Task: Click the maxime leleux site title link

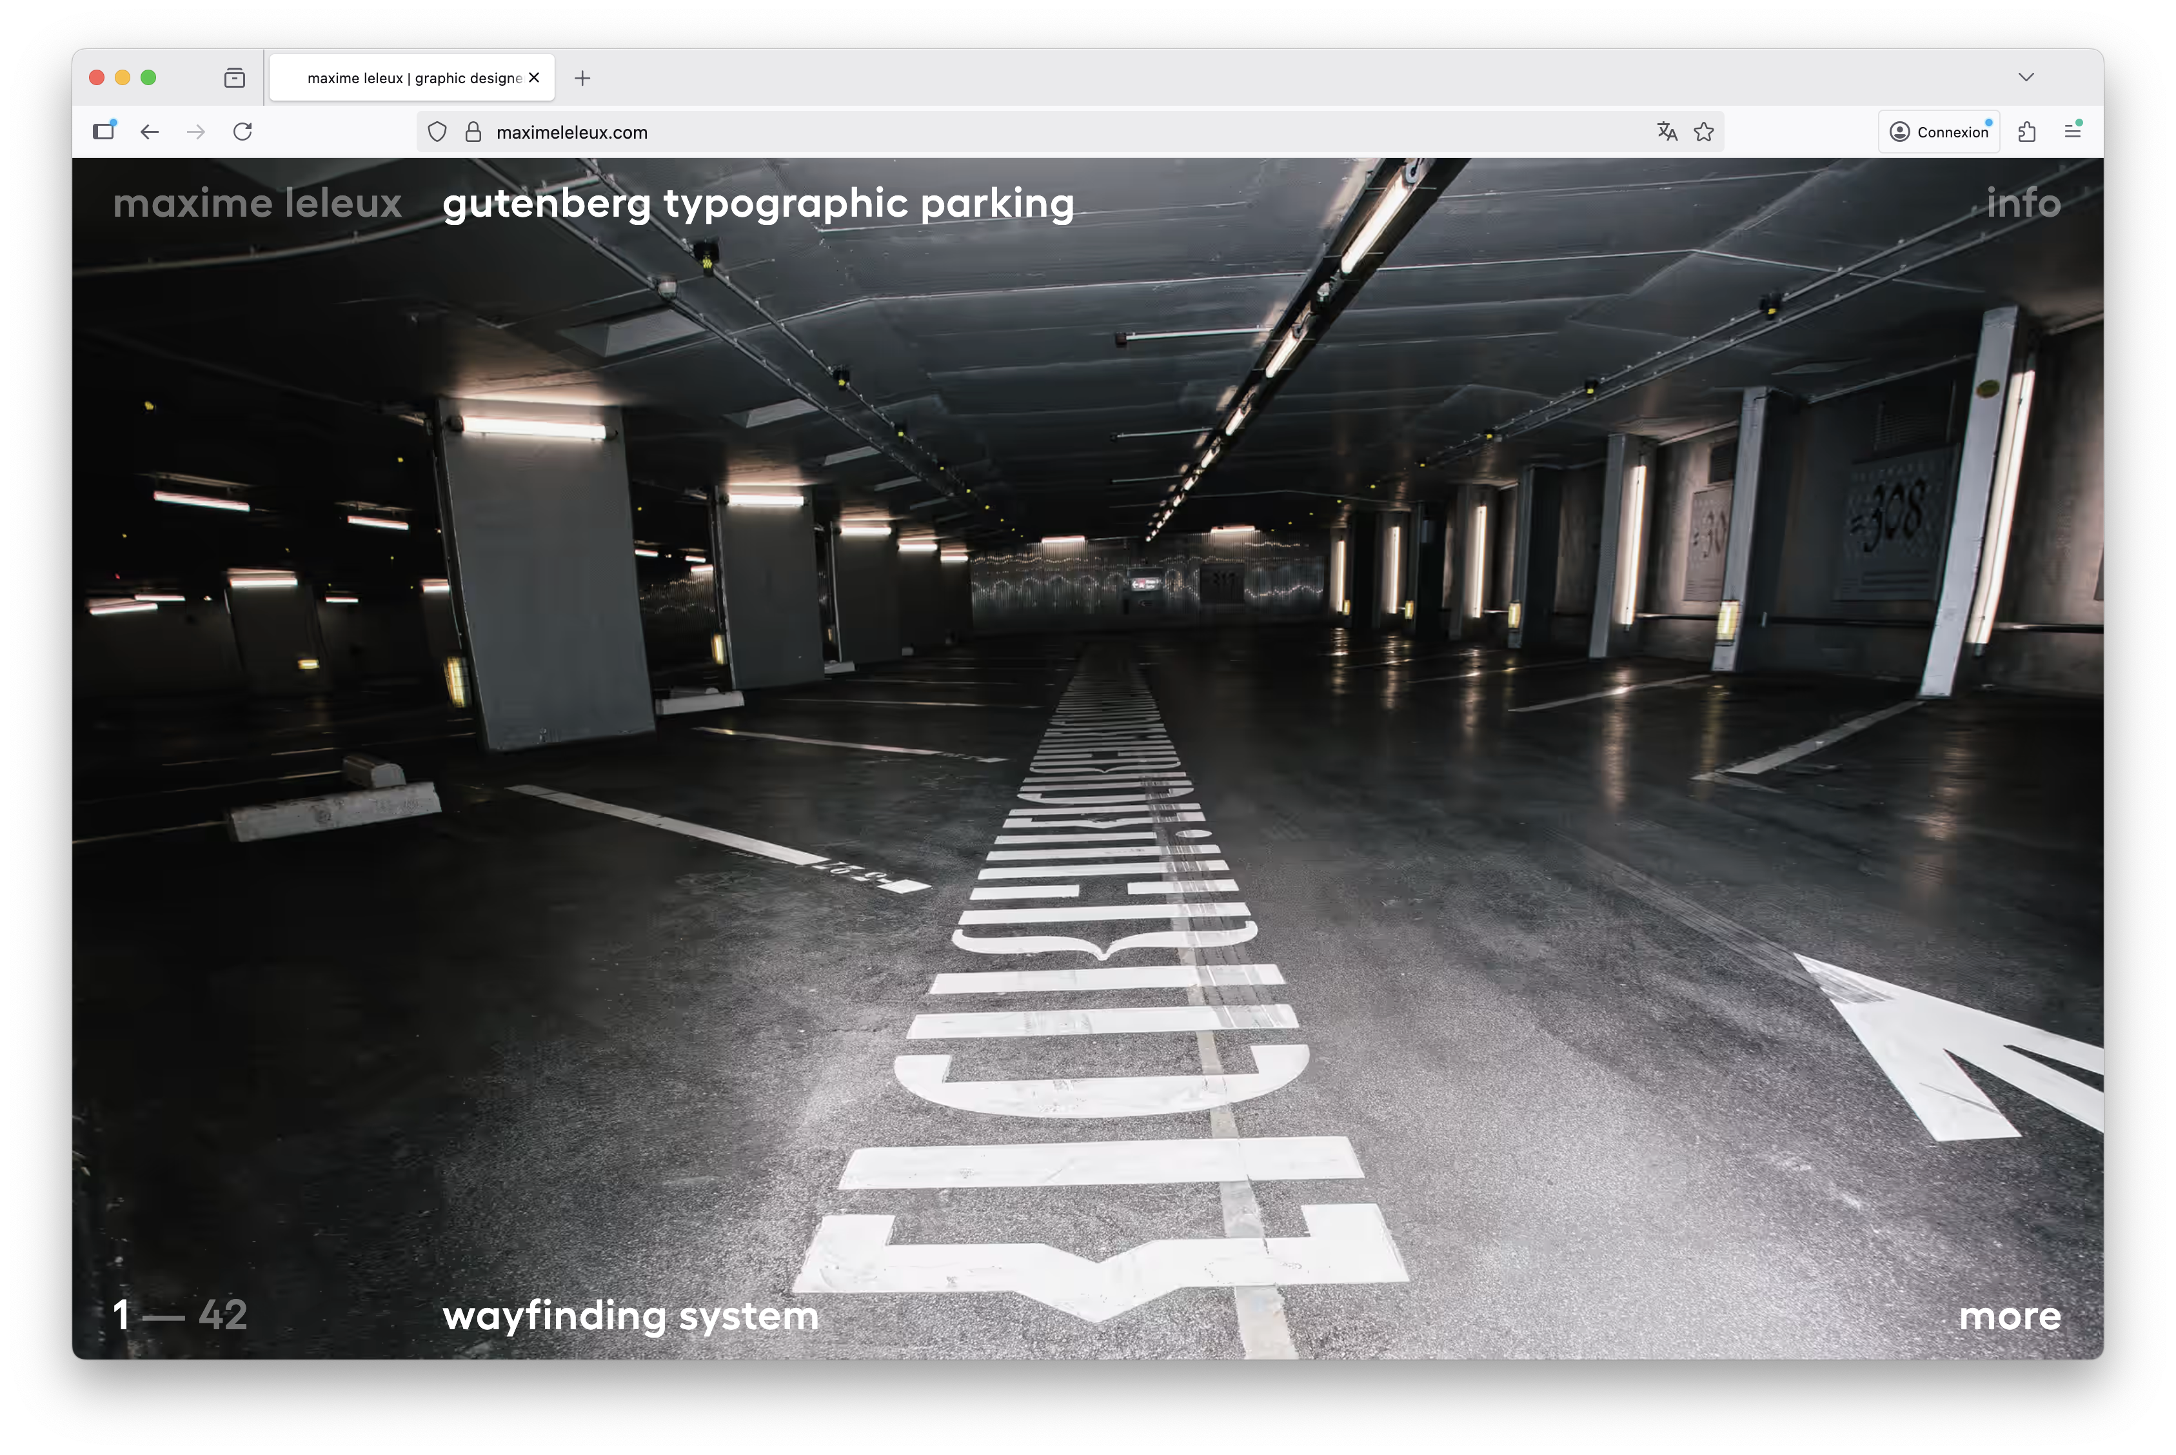Action: point(257,203)
